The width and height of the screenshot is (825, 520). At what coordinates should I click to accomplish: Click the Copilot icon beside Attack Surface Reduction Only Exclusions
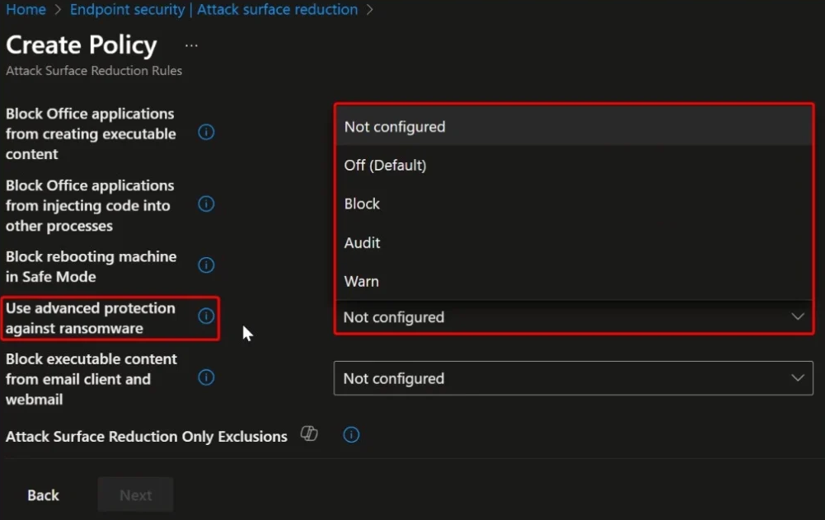(309, 433)
